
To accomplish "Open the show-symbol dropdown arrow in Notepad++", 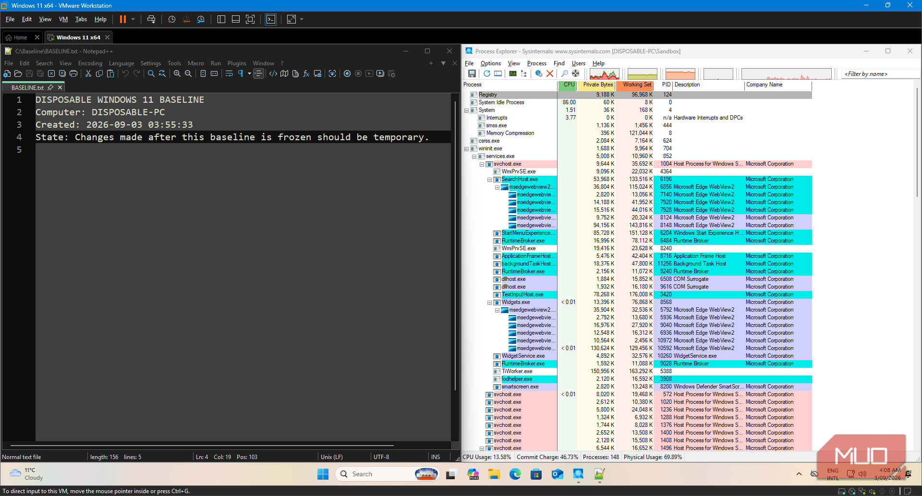I will point(249,73).
